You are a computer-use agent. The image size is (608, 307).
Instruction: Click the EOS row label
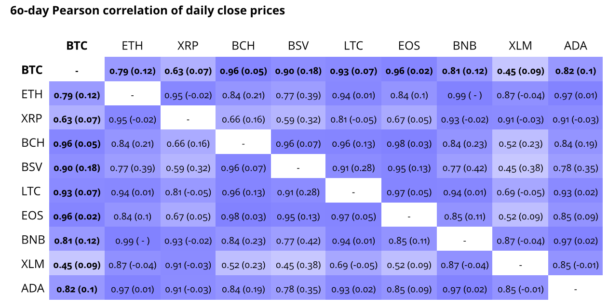[x=33, y=216]
